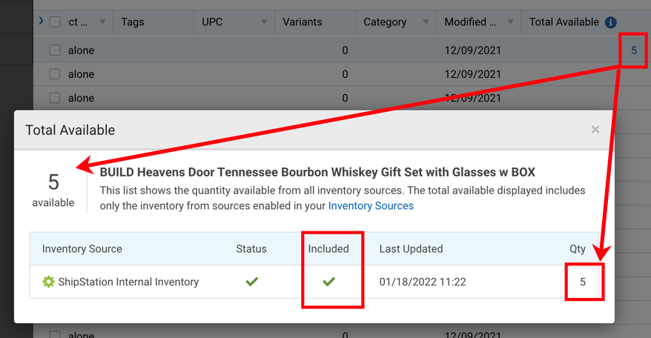
Task: Click the Tags column header
Action: (133, 22)
